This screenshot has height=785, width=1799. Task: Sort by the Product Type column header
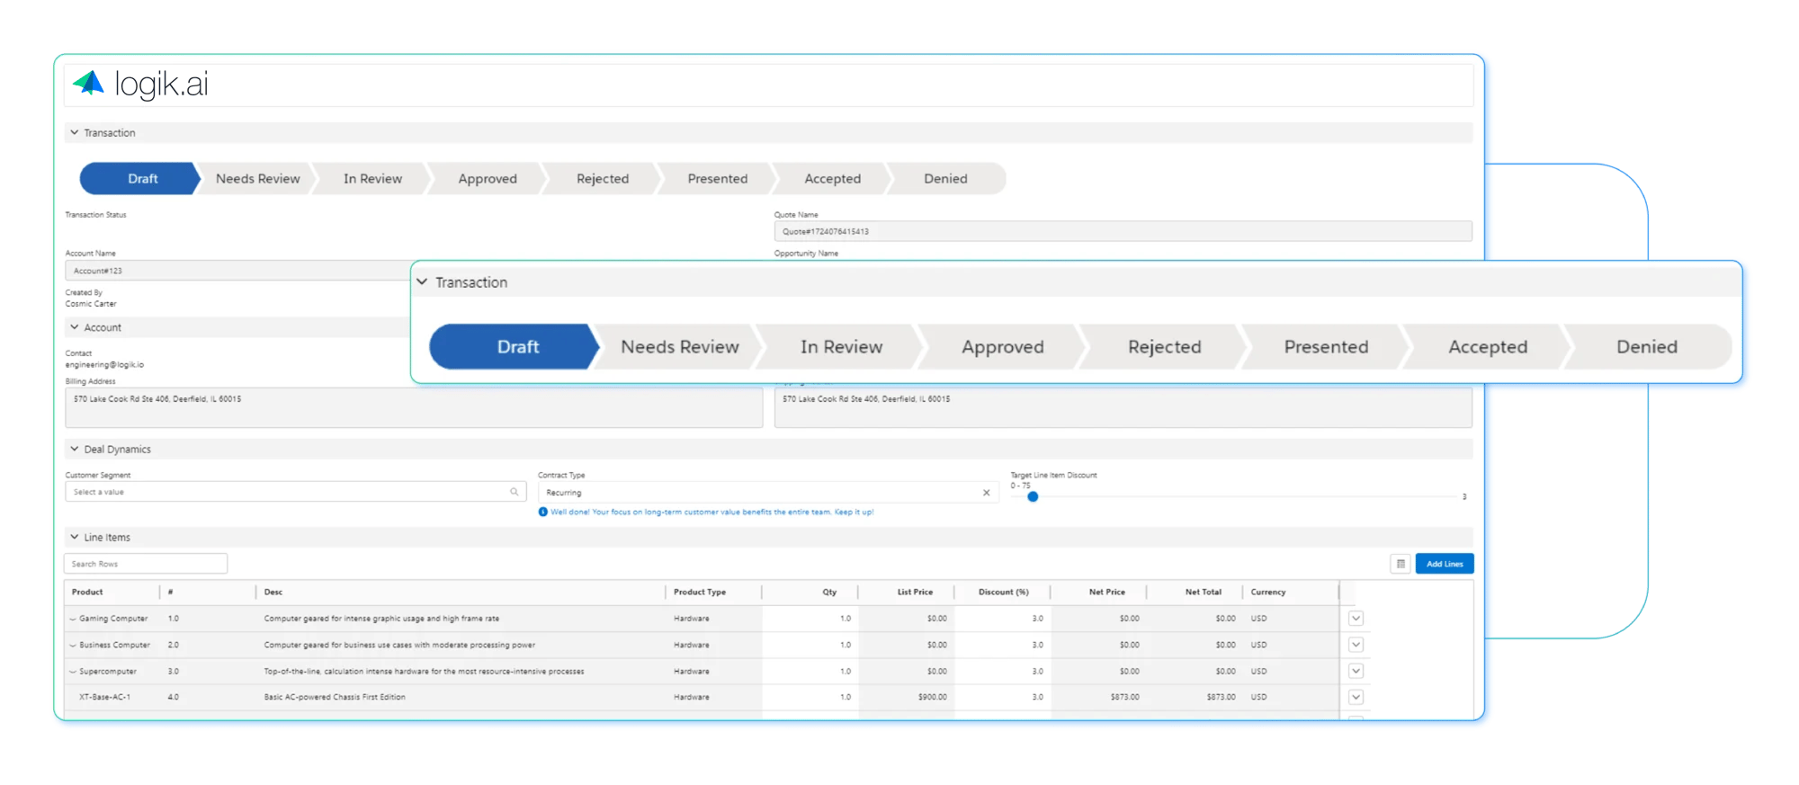[x=700, y=592]
